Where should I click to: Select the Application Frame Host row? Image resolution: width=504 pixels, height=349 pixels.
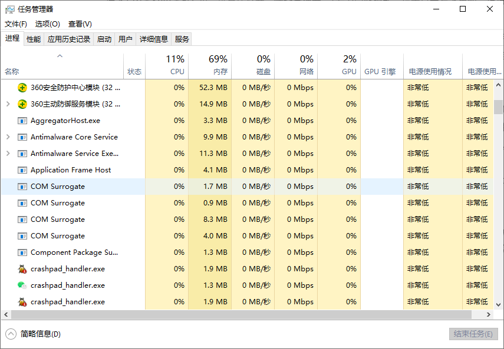(247, 170)
